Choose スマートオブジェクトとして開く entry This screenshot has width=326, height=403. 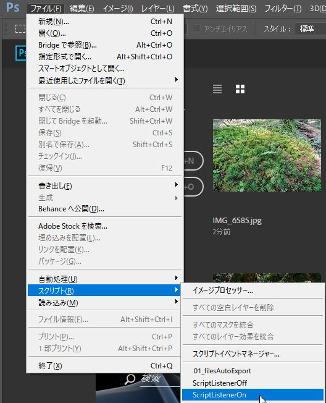tap(105, 69)
